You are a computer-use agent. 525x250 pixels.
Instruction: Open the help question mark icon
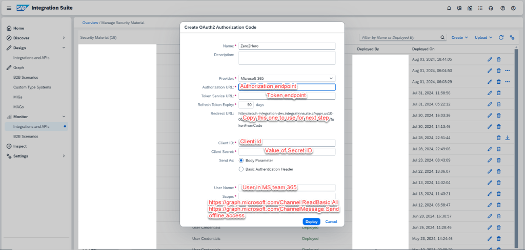pyautogui.click(x=502, y=8)
